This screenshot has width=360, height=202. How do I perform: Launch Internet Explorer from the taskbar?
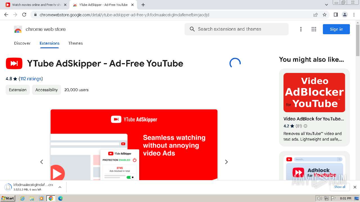tap(22, 198)
